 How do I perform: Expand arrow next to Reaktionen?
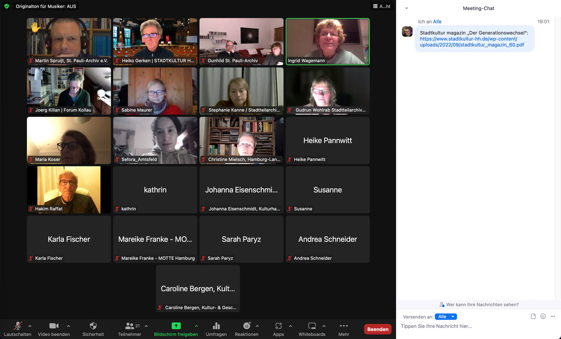[258, 326]
